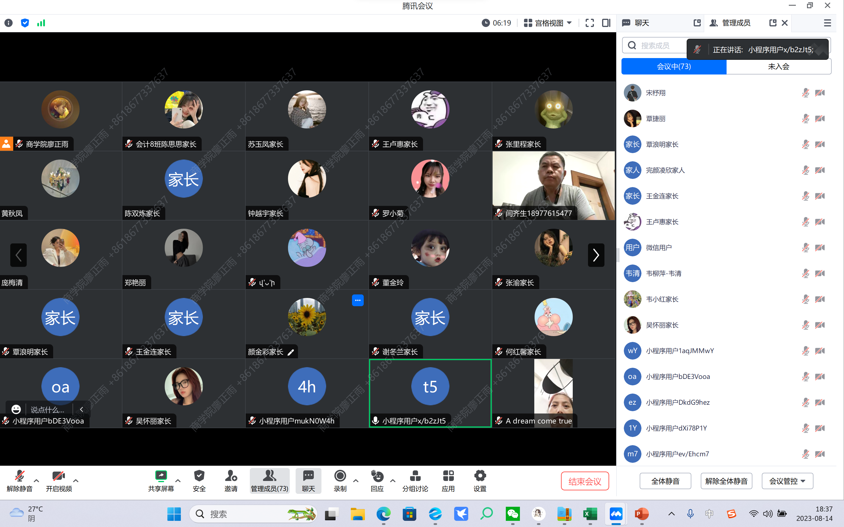Enter fullscreen mode icon in top bar
The image size is (844, 527).
click(589, 23)
